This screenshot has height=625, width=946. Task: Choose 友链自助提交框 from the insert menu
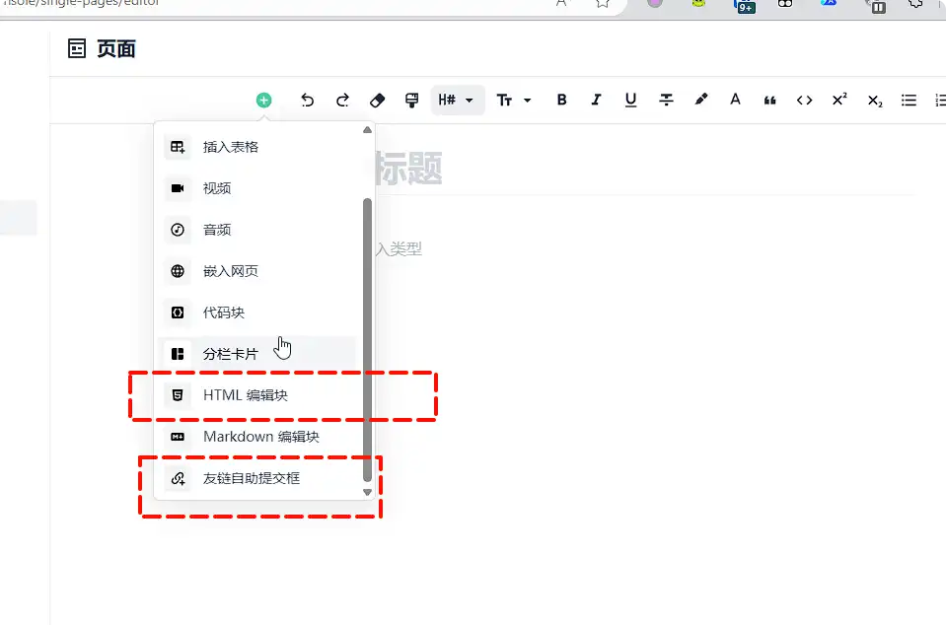point(257,478)
